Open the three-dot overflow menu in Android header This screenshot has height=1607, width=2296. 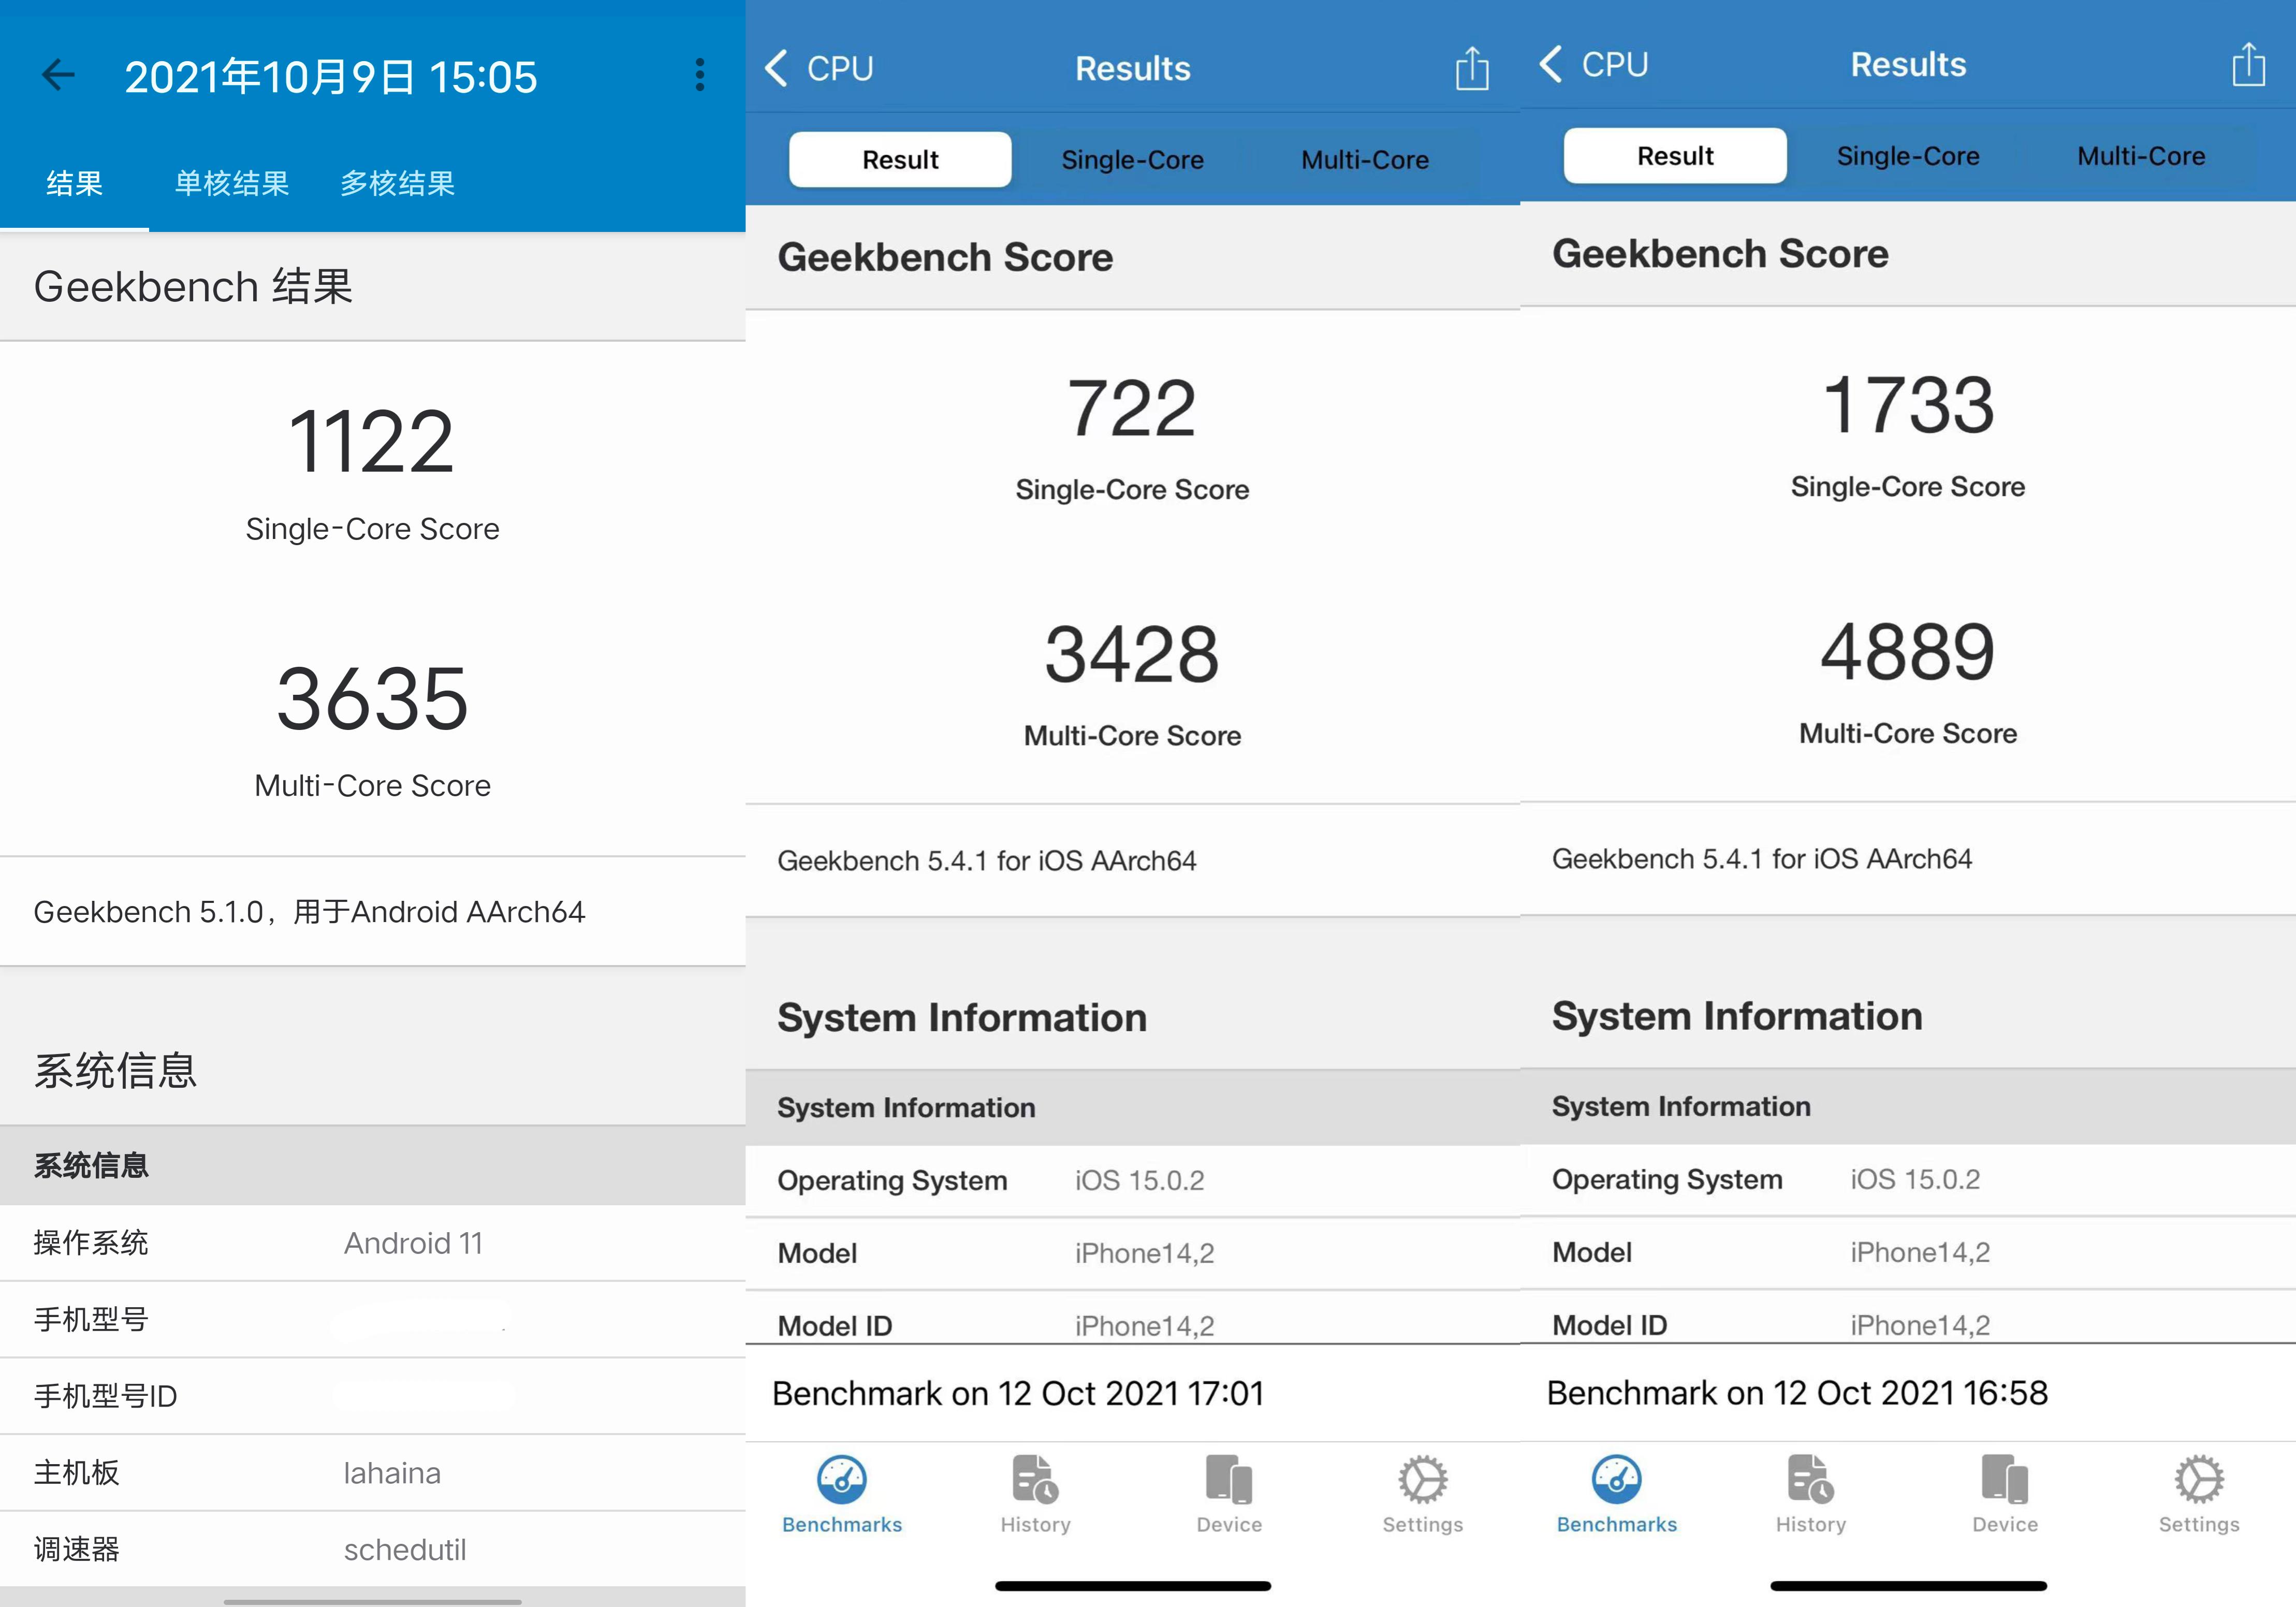point(699,75)
